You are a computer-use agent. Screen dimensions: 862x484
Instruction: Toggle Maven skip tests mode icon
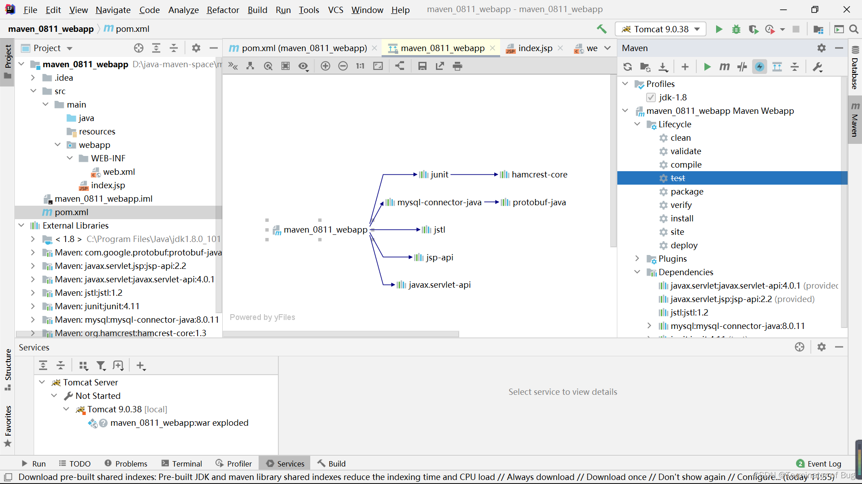click(x=760, y=67)
